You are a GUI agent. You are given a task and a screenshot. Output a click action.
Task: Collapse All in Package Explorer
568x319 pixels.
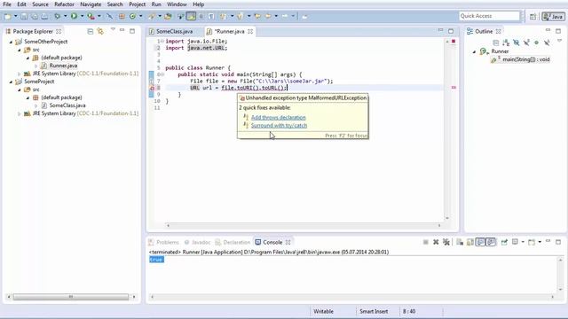91,32
